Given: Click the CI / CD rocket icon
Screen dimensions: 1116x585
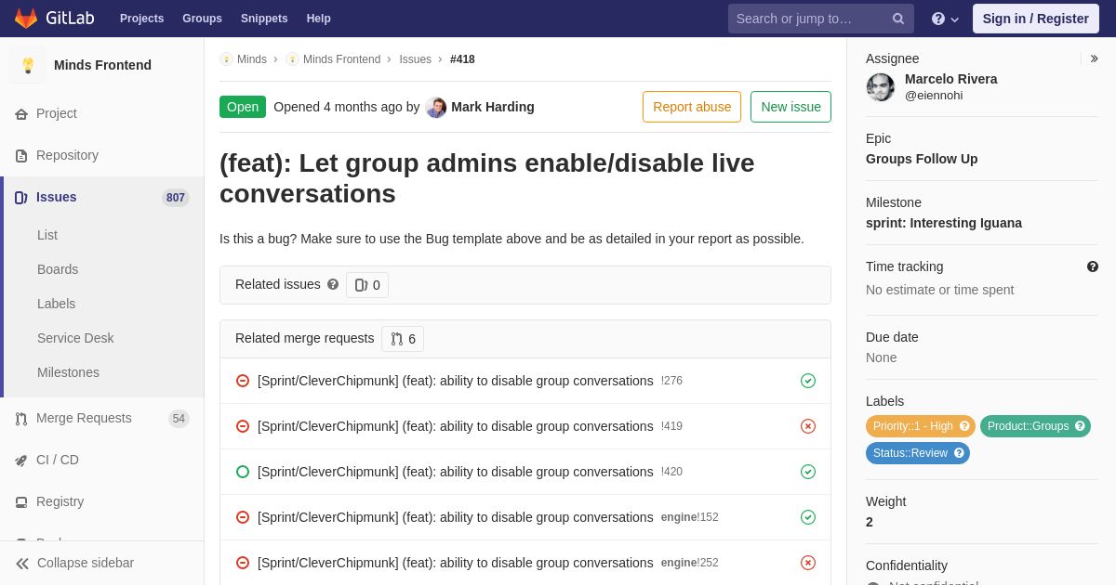Looking at the screenshot, I should click(x=21, y=460).
